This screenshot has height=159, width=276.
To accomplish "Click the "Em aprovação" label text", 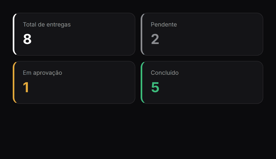I will (x=42, y=73).
